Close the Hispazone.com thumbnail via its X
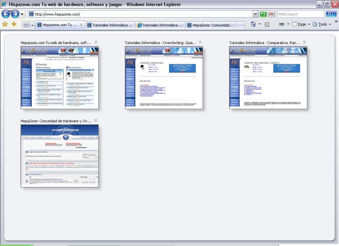Image resolution: width=339 pixels, height=246 pixels. (96, 42)
